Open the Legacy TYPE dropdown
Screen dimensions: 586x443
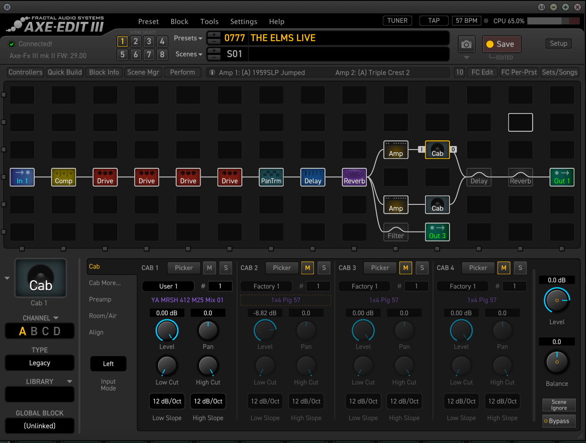(40, 363)
